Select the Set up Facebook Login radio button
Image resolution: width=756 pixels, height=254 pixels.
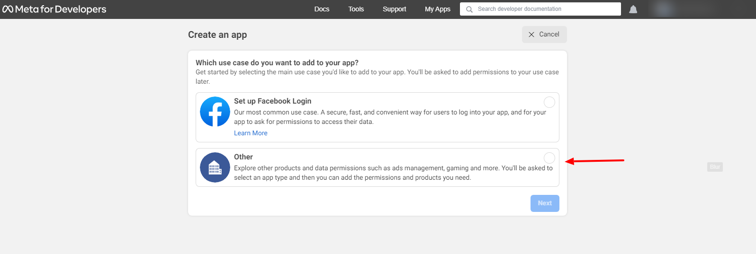(x=549, y=102)
